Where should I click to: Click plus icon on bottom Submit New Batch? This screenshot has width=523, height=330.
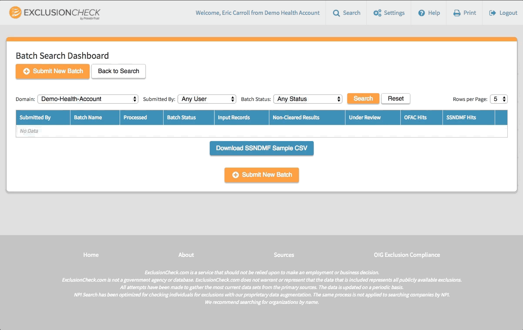click(x=235, y=175)
